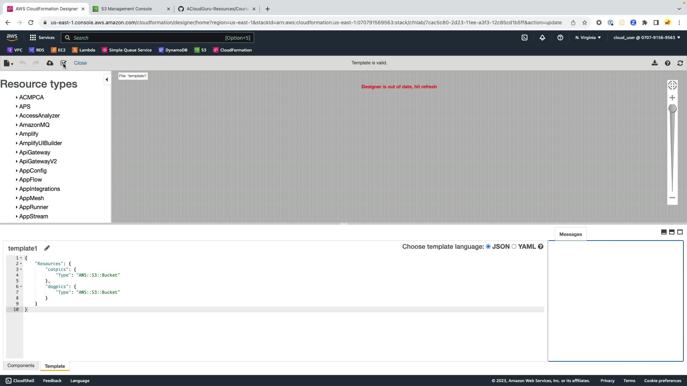Click the canvas zoom slider handle
This screenshot has height=386, width=687.
[672, 108]
